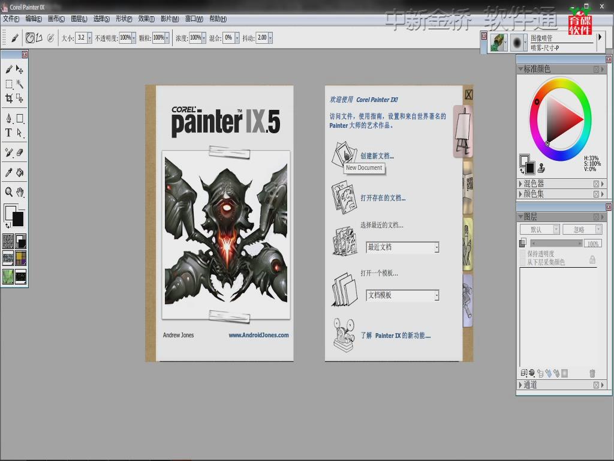Close the welcome screen with X button
The height and width of the screenshot is (461, 614).
click(468, 94)
